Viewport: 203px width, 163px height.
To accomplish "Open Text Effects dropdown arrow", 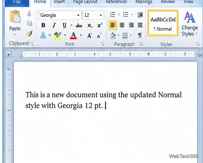I will coord(49,35).
